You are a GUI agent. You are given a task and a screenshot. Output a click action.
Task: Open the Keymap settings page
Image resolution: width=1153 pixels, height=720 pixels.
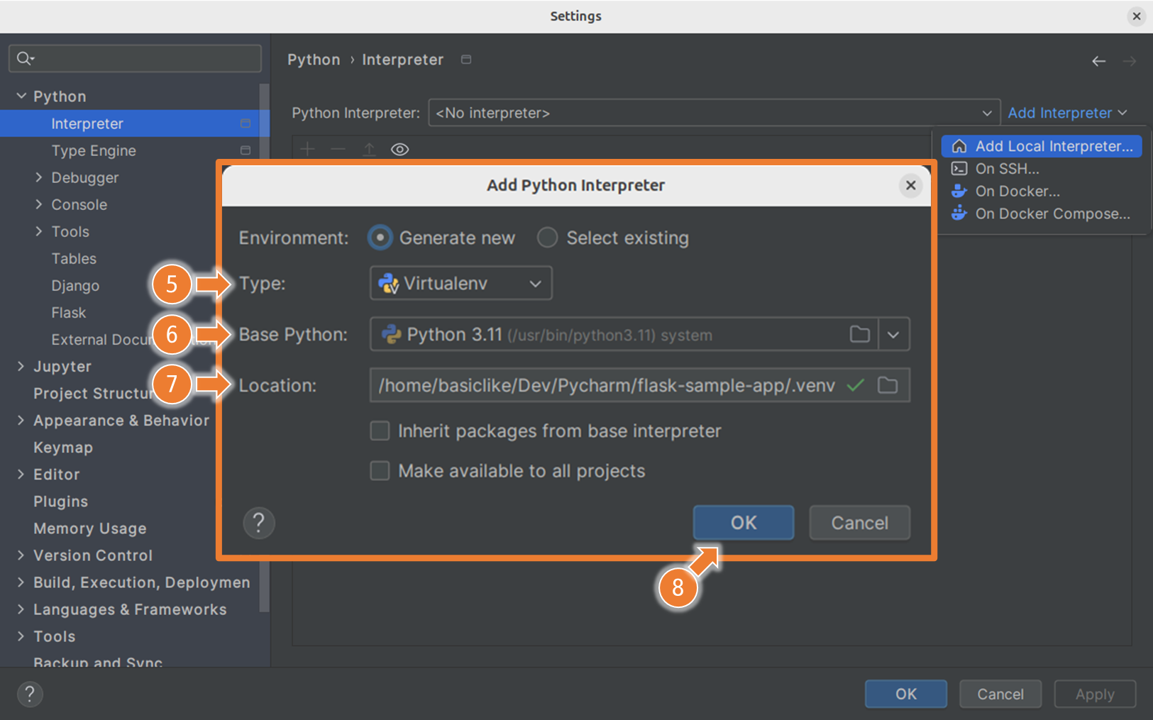point(63,447)
